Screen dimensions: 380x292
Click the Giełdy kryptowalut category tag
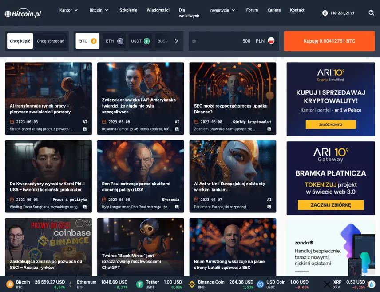pyautogui.click(x=252, y=122)
